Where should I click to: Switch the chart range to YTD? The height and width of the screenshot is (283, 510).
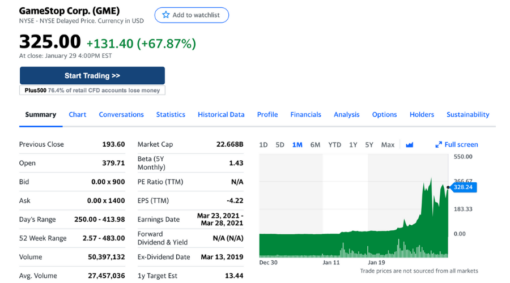(334, 145)
